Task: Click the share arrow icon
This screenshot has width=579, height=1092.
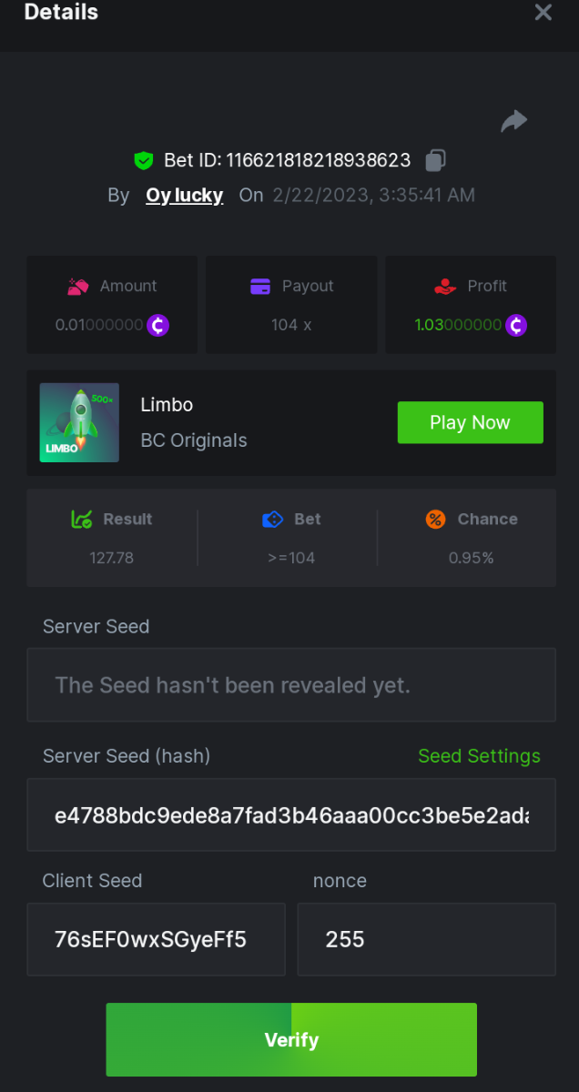Action: tap(514, 121)
